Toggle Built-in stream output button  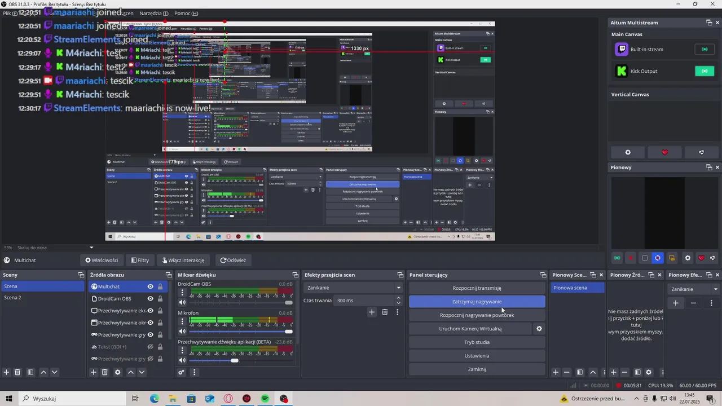705,49
